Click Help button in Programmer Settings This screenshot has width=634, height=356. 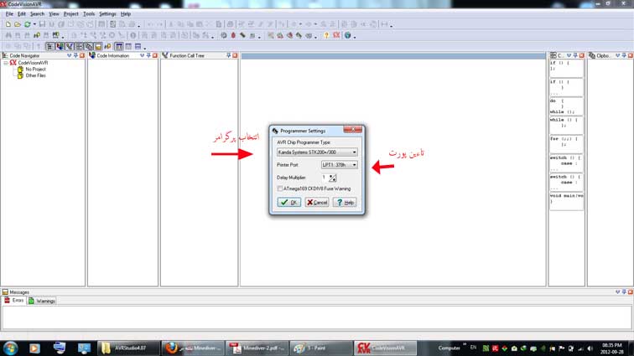click(345, 202)
